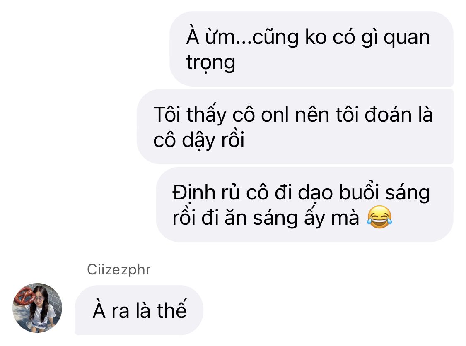
Task: Click 'buổi sáng' in the third bubble
Action: click(384, 193)
